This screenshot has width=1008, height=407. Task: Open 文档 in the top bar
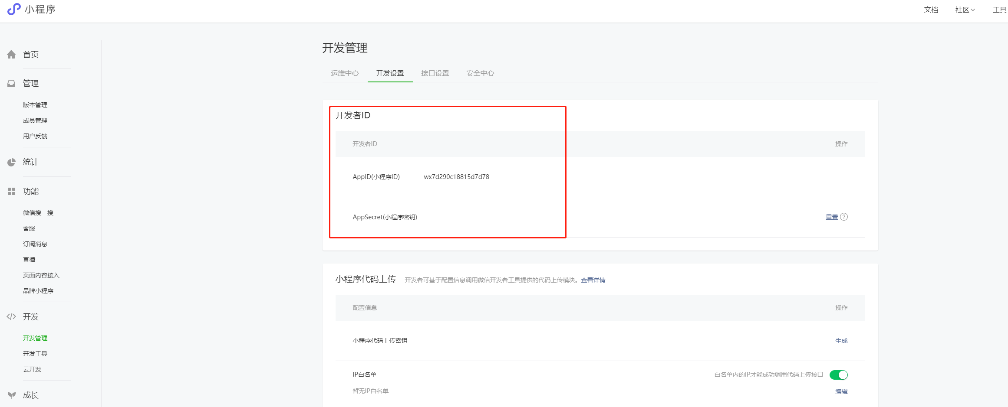[931, 10]
